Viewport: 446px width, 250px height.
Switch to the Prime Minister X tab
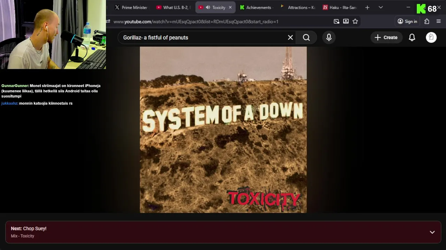[x=131, y=7]
